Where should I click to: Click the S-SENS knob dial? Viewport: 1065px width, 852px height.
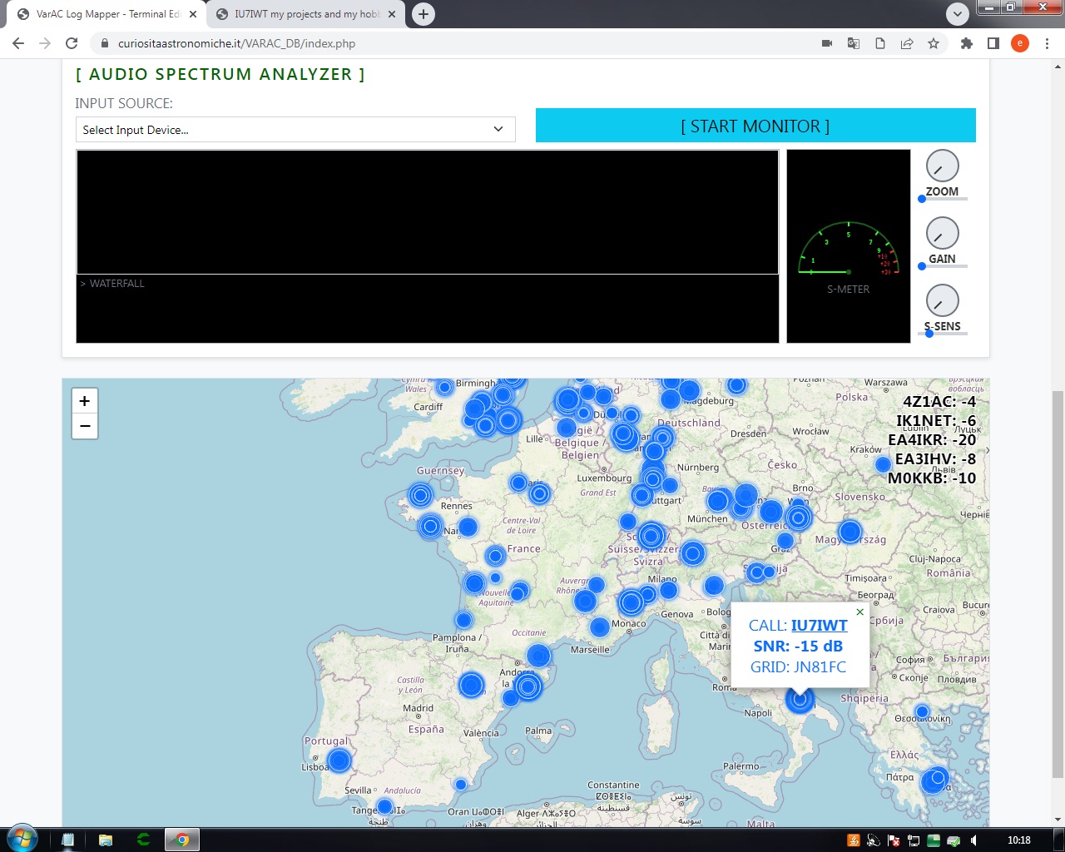pyautogui.click(x=942, y=301)
